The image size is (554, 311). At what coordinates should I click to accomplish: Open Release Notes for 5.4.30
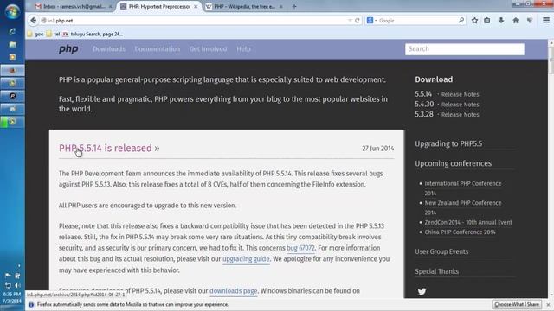click(x=460, y=105)
